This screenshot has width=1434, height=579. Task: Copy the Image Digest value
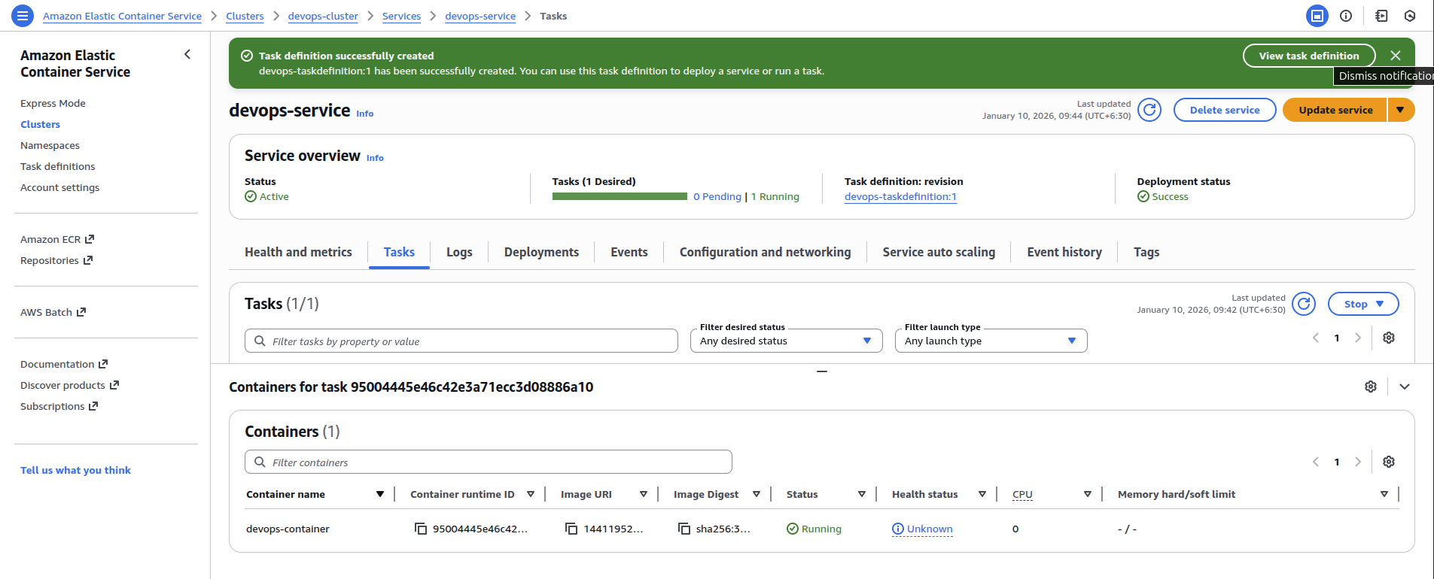coord(684,529)
